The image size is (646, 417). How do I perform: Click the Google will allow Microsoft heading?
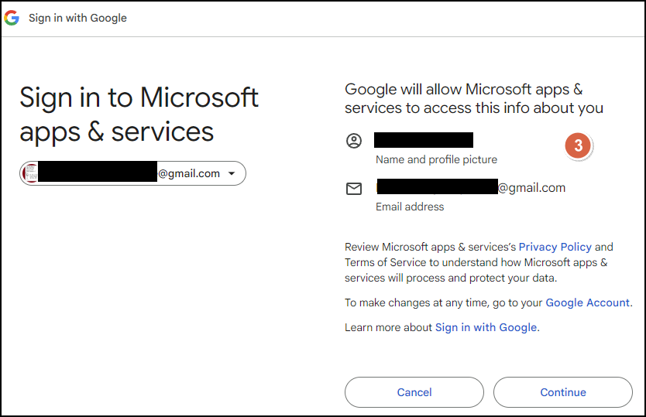[x=474, y=98]
